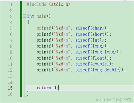
Task: Click the double keyword on line 11
Action: pos(100,64)
